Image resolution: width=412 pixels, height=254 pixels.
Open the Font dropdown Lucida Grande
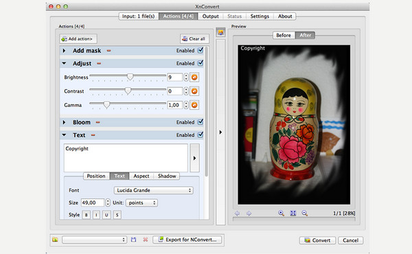point(154,190)
